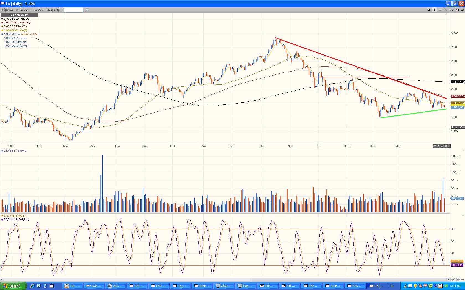
Task: Click the fourth quick launch window icon
Action: [51, 286]
